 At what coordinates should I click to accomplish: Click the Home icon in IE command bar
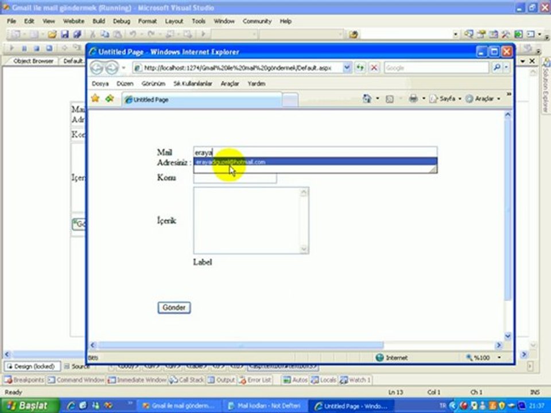367,99
